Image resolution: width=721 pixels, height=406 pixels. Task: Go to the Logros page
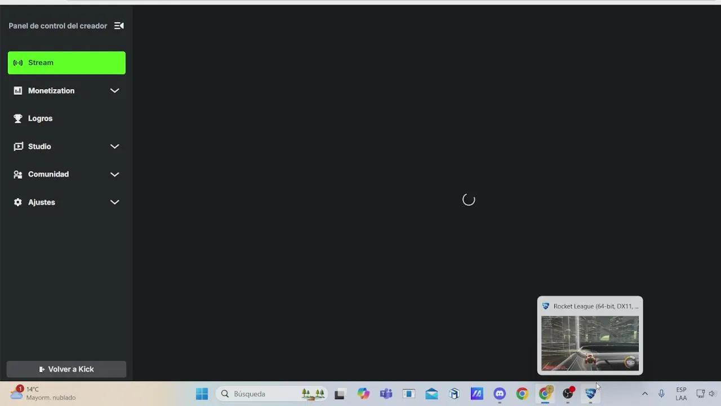pyautogui.click(x=66, y=118)
